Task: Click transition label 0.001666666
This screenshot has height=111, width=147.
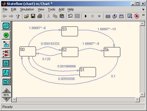Action: [x=67, y=66]
